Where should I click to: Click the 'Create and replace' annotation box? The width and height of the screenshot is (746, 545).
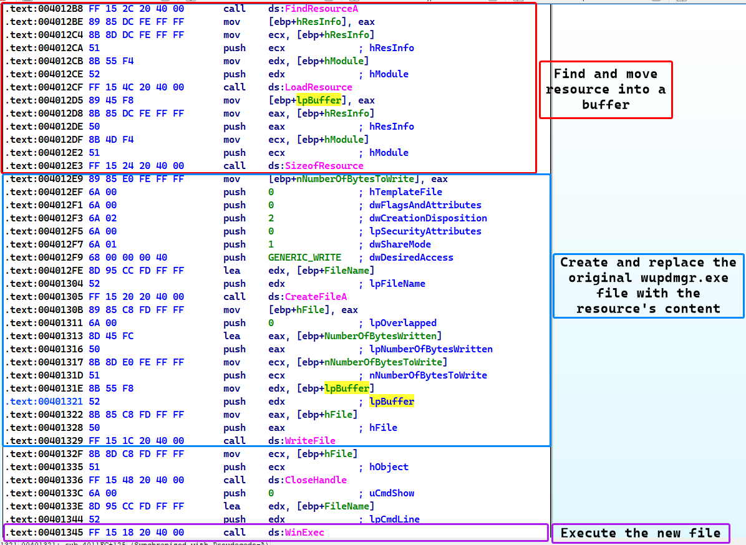coord(648,286)
